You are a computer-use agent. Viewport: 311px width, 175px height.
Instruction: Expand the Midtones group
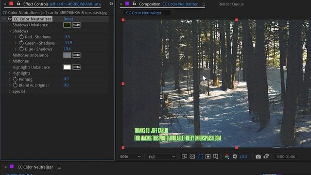click(x=10, y=61)
